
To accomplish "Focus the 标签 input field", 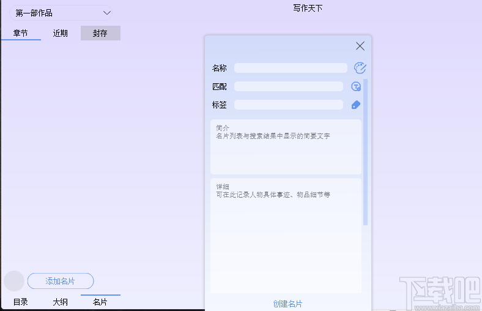I will pos(289,105).
